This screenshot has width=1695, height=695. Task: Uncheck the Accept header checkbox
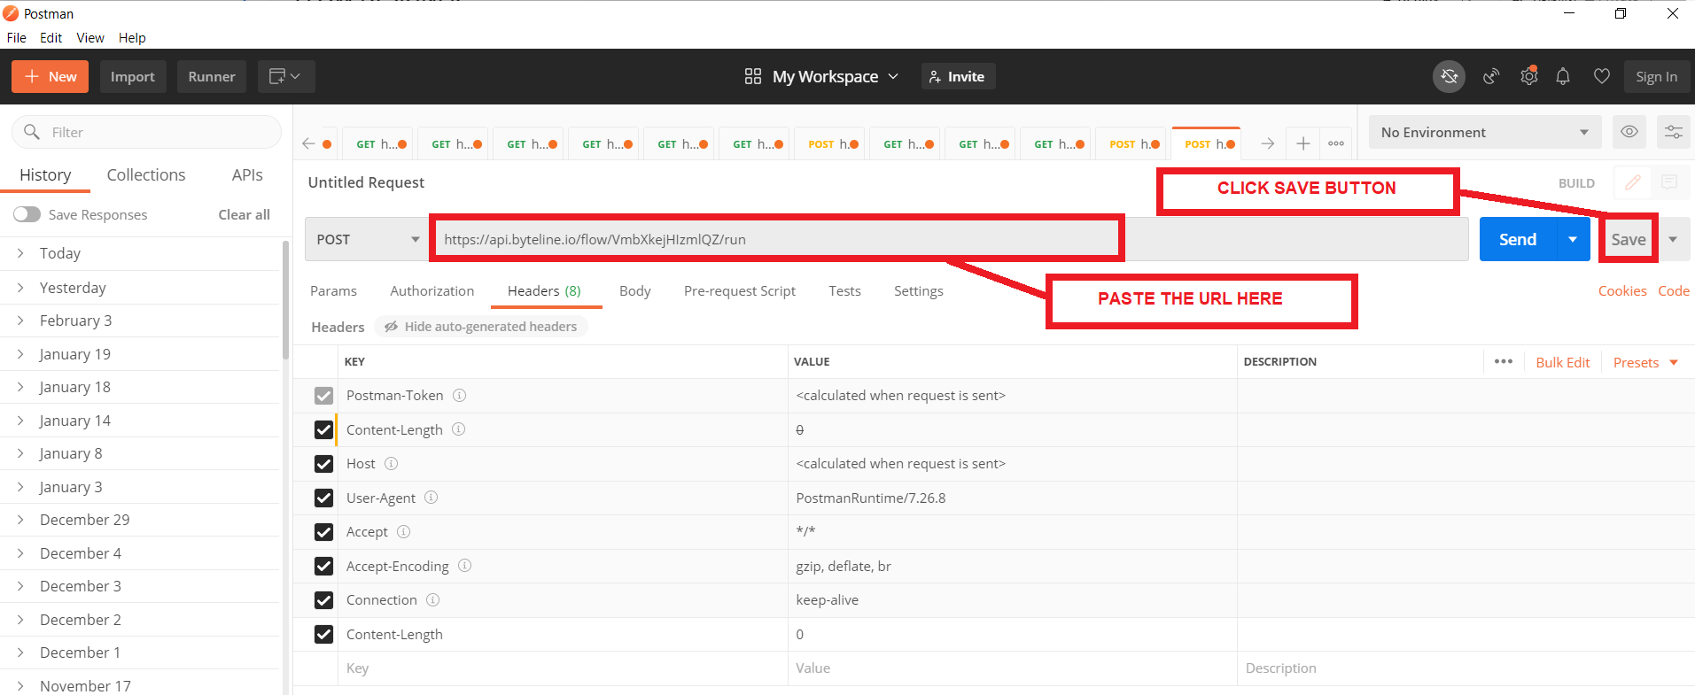click(323, 532)
